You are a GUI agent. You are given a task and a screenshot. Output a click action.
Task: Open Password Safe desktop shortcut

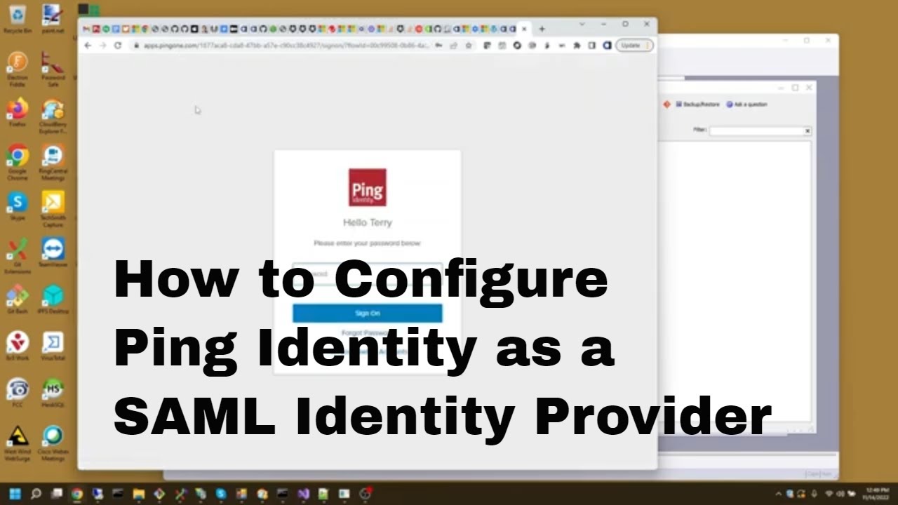(53, 69)
